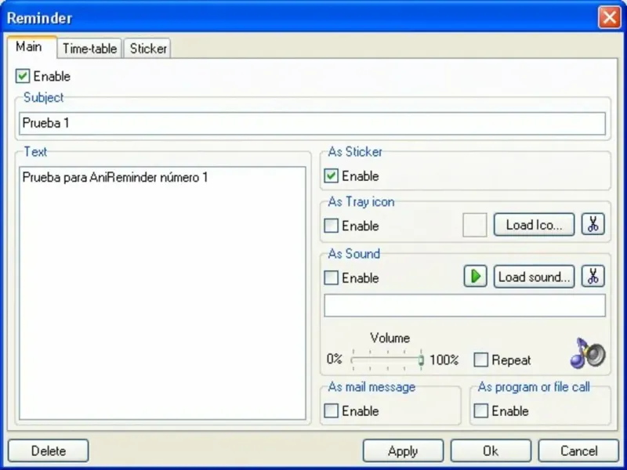The height and width of the screenshot is (470, 627).
Task: Toggle the main Enable checkbox
Action: [x=23, y=76]
